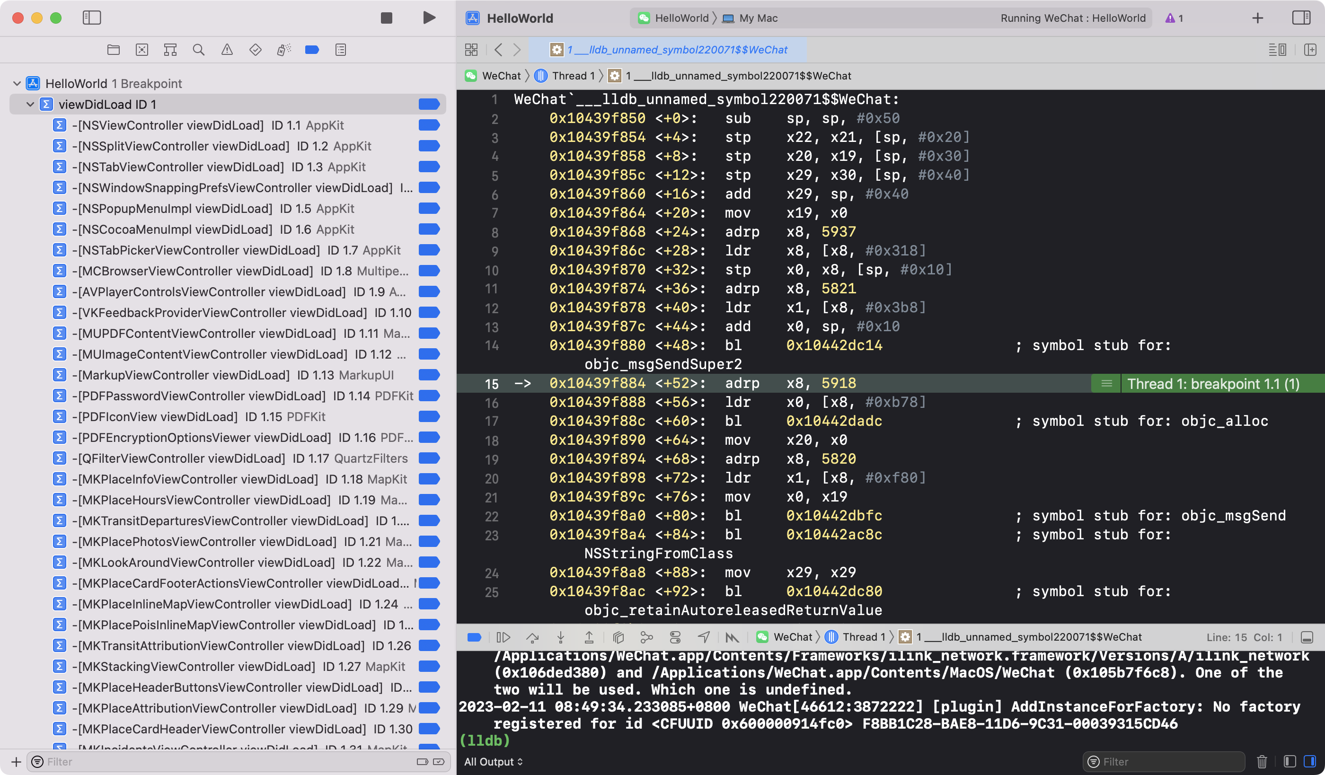Run the HelloWorld scheme with play button
Screen dimensions: 1325x775
(x=429, y=18)
